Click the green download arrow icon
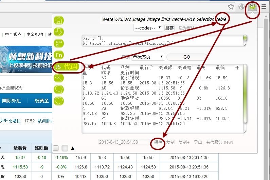Viewport: 270px width, 180px height. coord(59,32)
